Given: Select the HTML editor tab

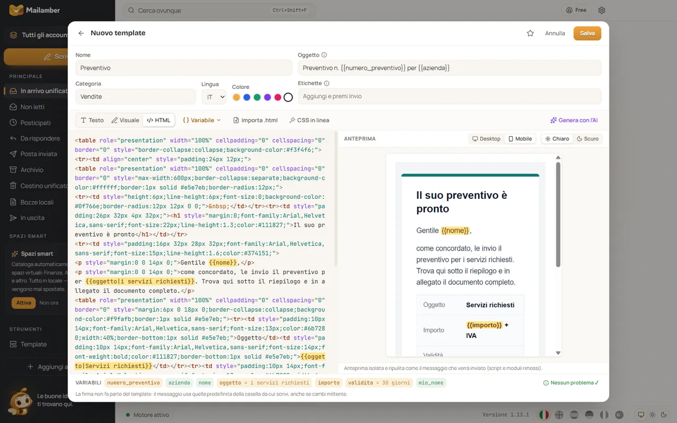Looking at the screenshot, I should click(159, 120).
